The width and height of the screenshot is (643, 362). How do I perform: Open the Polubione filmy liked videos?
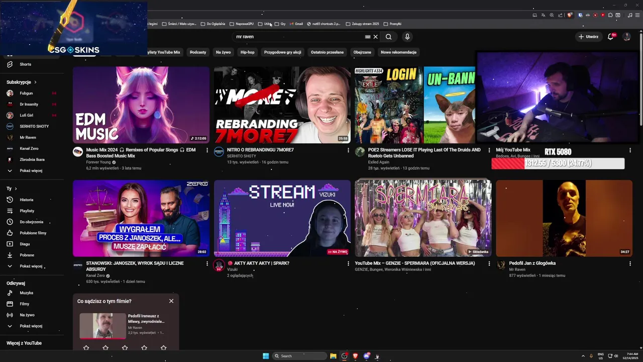(x=32, y=233)
